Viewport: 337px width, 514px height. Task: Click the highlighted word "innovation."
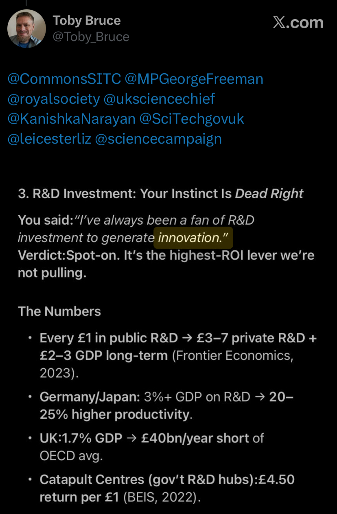point(193,238)
